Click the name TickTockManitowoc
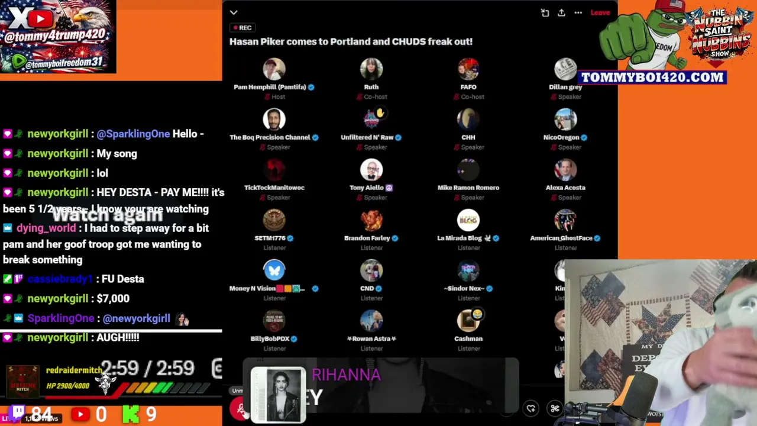Screen dimensions: 757x426 point(274,188)
